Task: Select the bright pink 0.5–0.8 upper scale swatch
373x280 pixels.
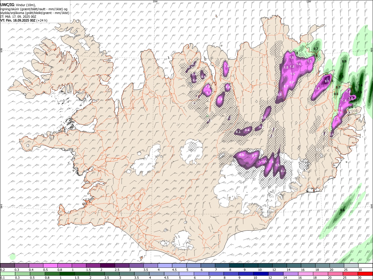Action: point(50,266)
